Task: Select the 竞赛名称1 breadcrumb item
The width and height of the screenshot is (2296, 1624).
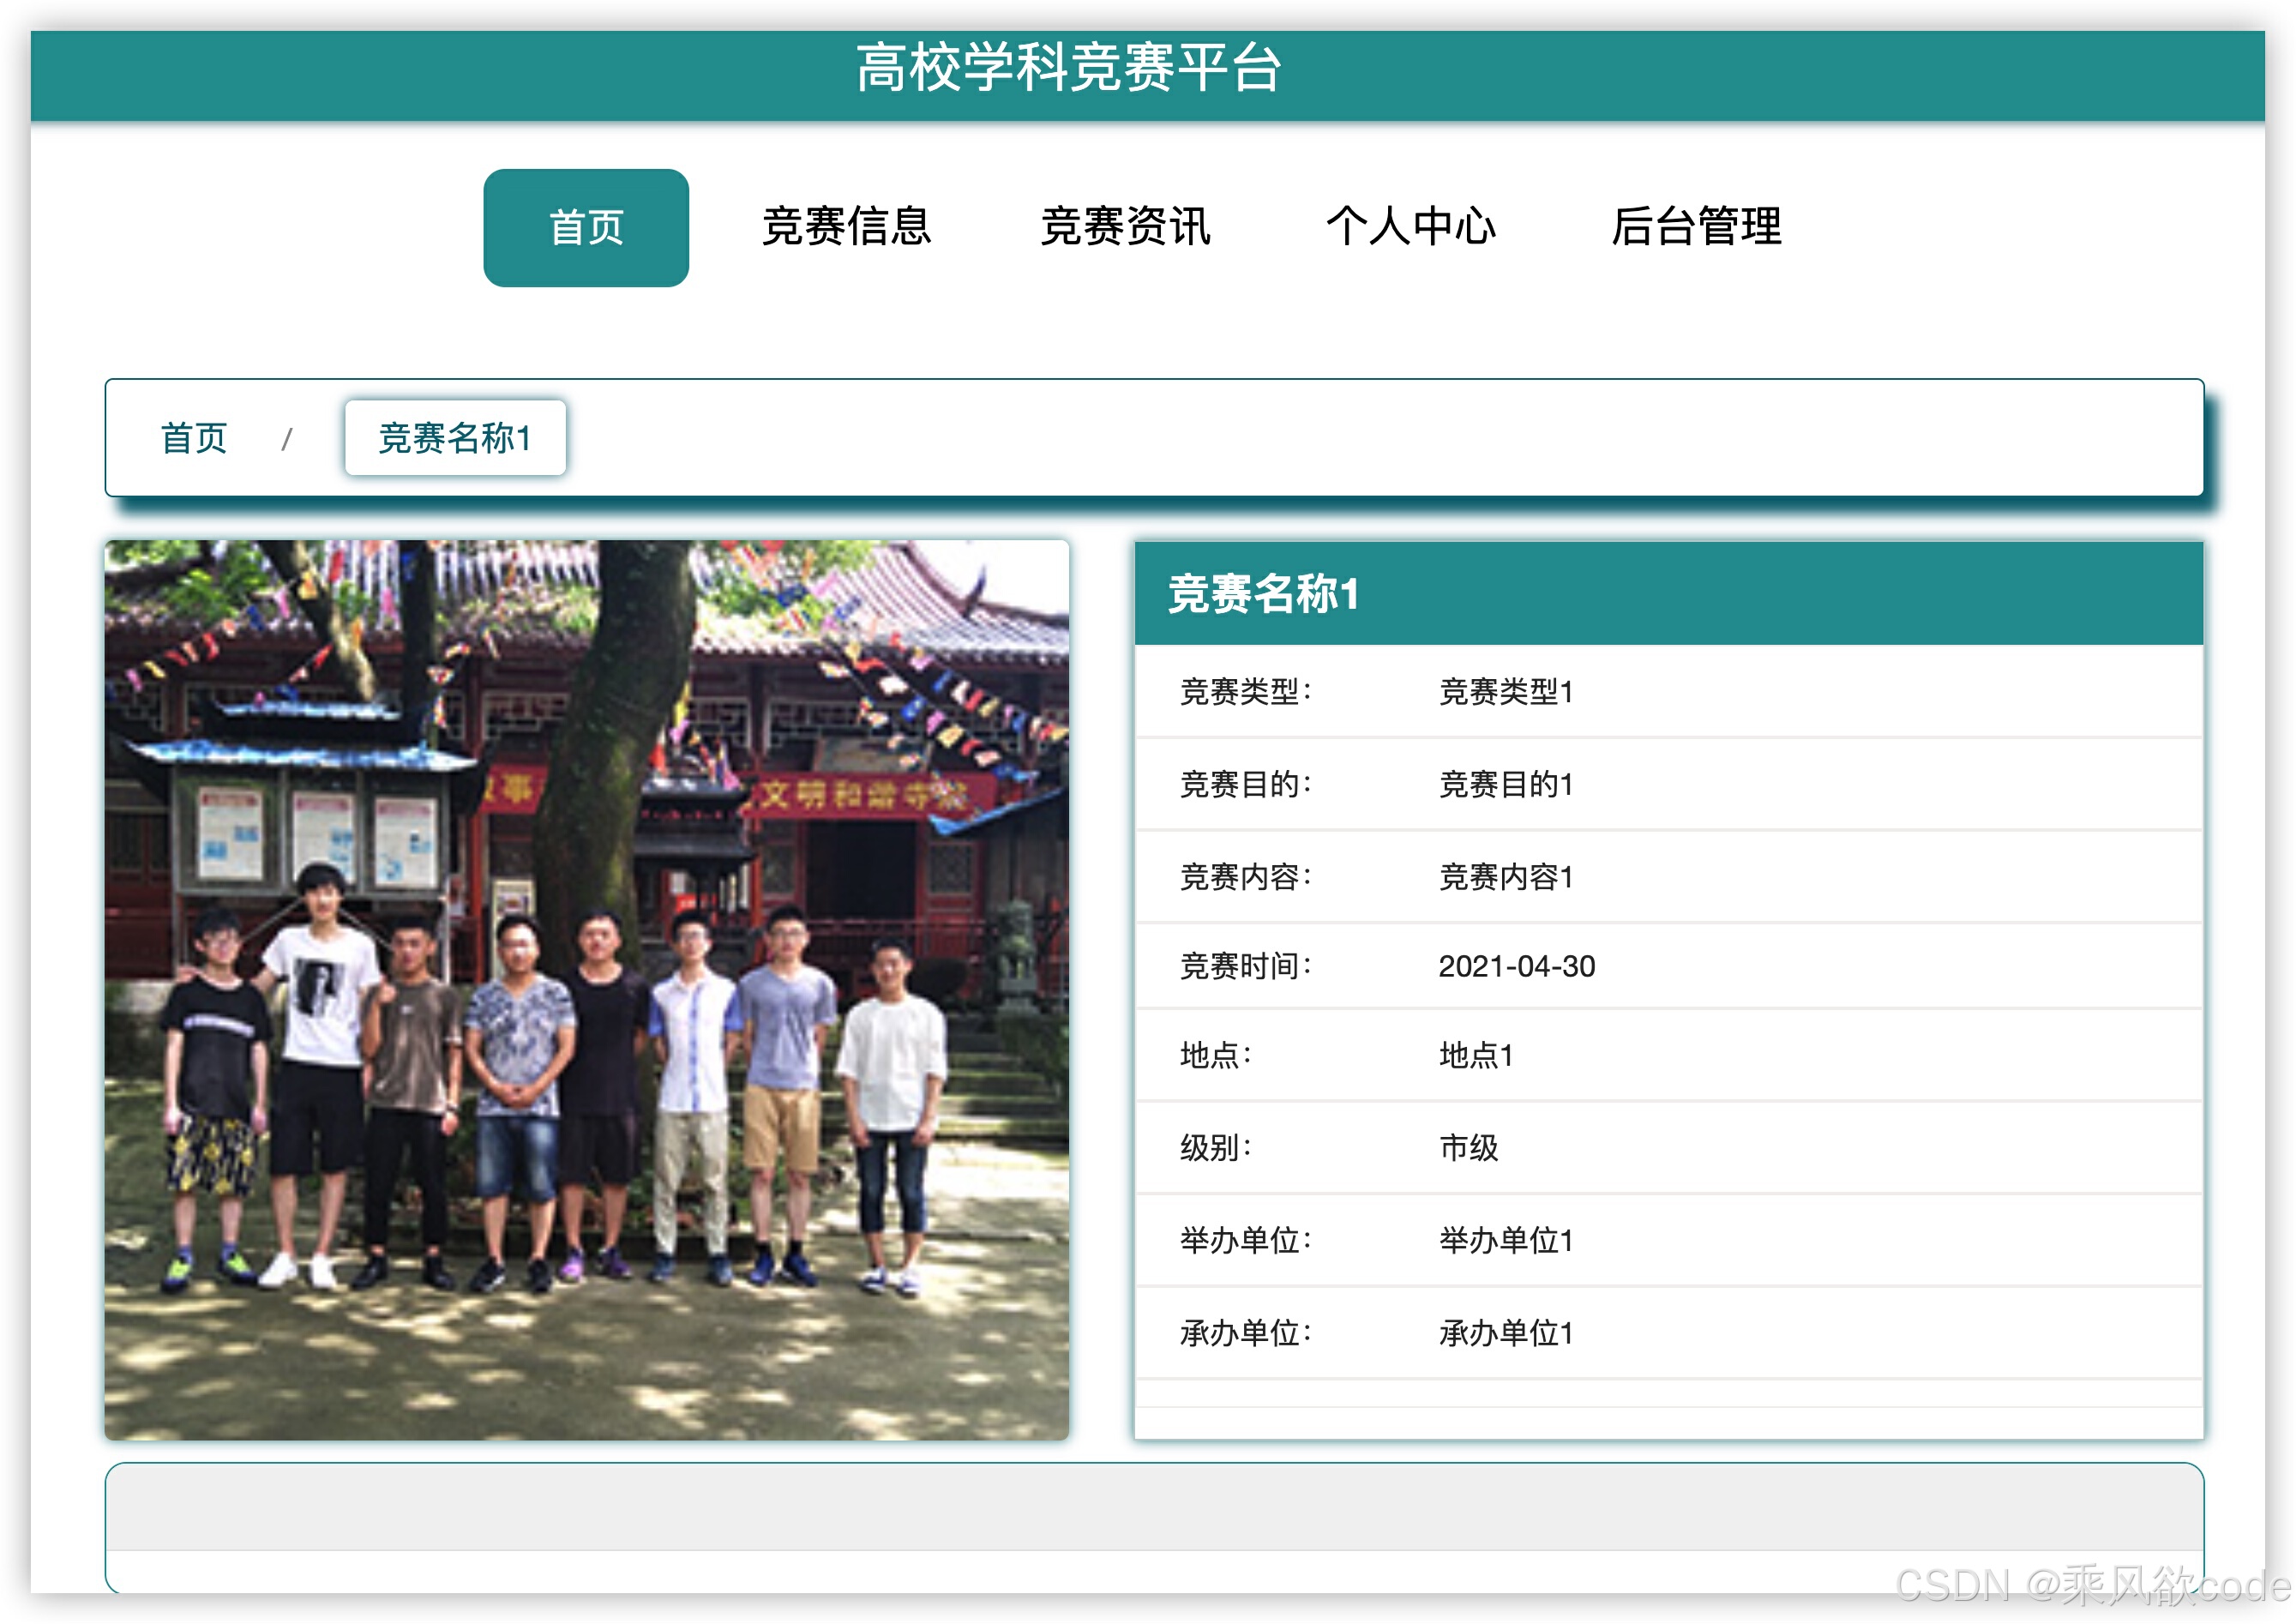Action: coord(455,437)
